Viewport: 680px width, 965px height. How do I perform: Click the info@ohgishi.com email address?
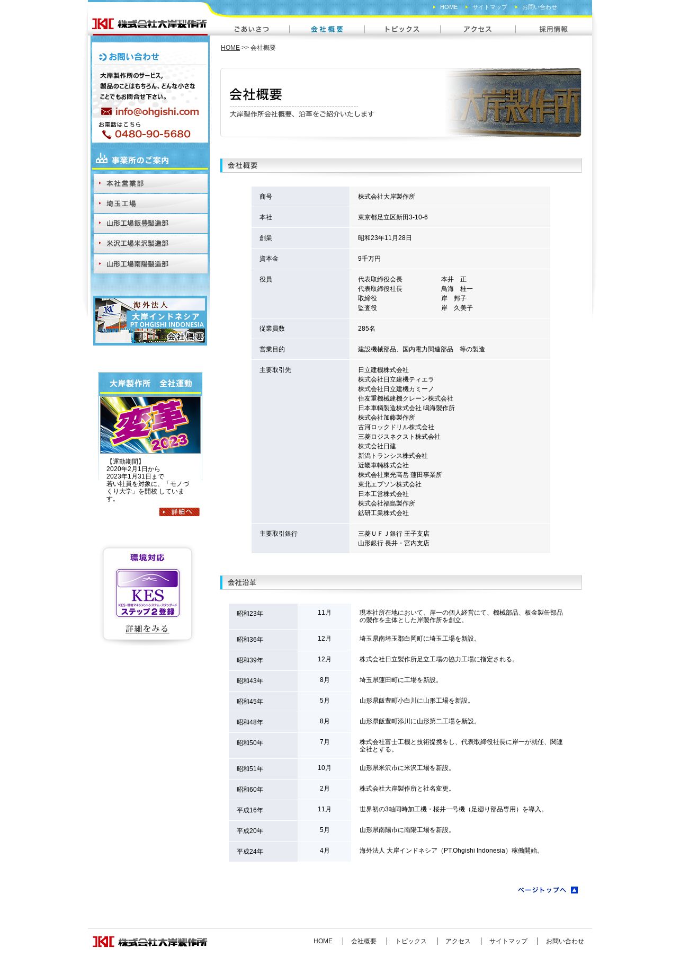click(157, 112)
